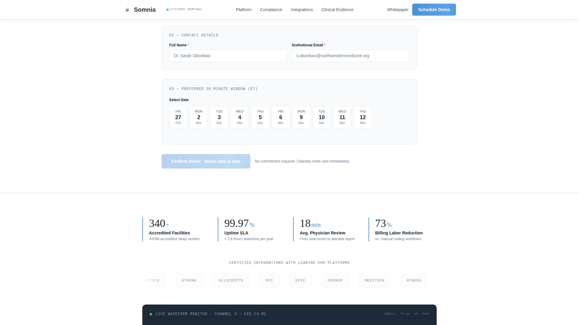Click the 18 min Avg. Physician Review stat
This screenshot has height=325, width=579.
tap(327, 229)
